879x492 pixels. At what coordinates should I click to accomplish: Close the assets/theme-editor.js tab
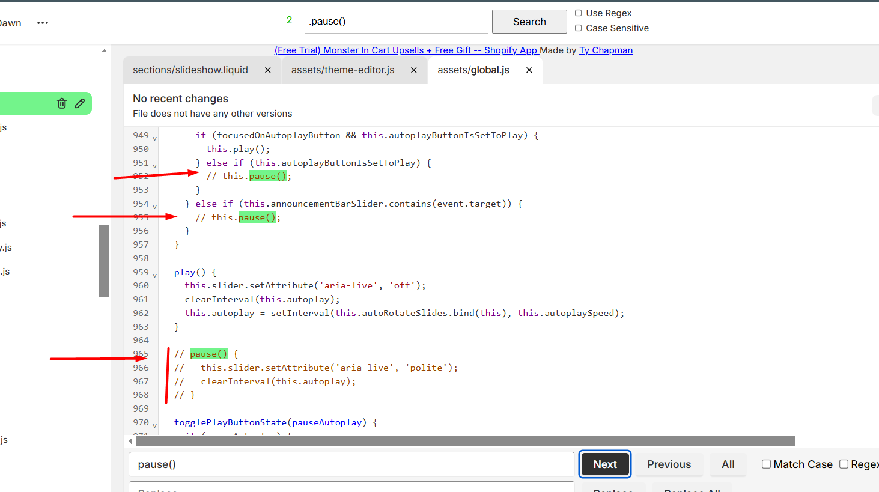(414, 70)
